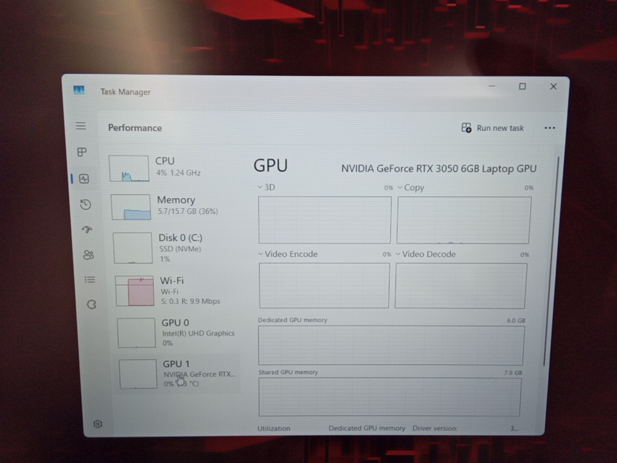Viewport: 617px width, 463px height.
Task: Open the Details page icon
Action: pos(90,280)
